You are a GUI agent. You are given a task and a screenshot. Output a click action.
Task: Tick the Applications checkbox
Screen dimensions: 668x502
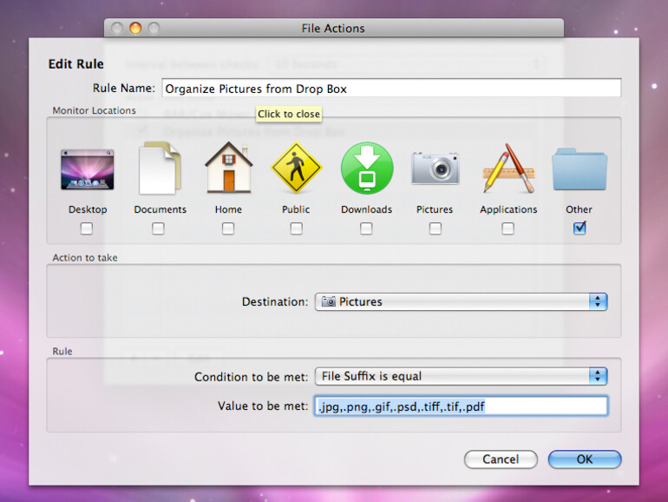[508, 228]
